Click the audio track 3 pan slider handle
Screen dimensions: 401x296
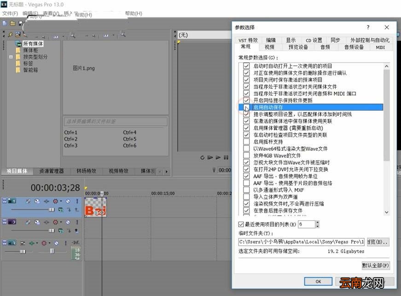(52, 251)
